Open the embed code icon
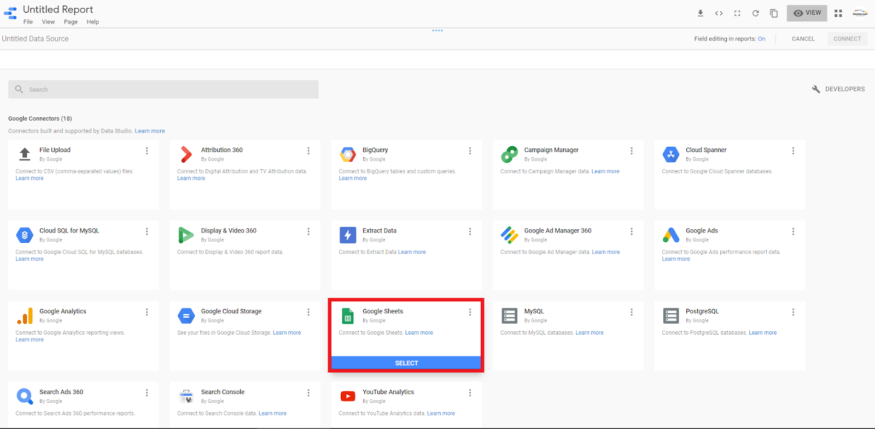The width and height of the screenshot is (875, 429). tap(719, 13)
